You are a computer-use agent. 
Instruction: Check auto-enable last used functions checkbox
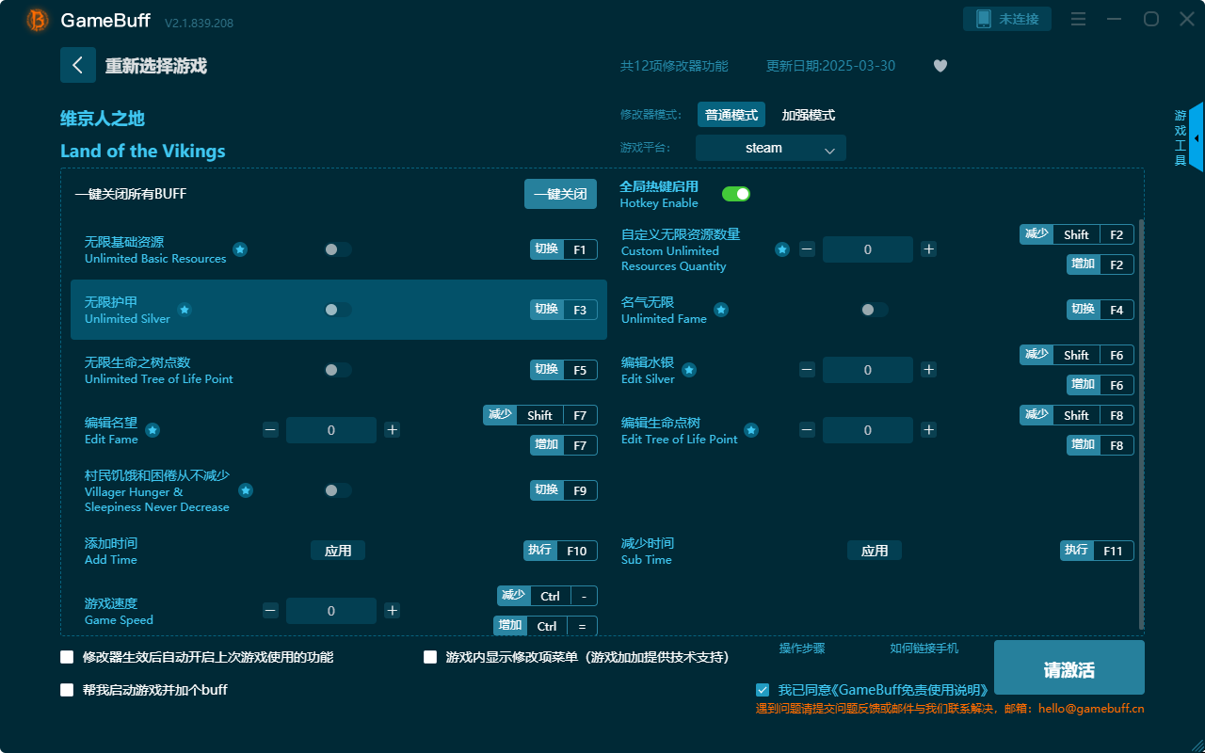coord(67,657)
